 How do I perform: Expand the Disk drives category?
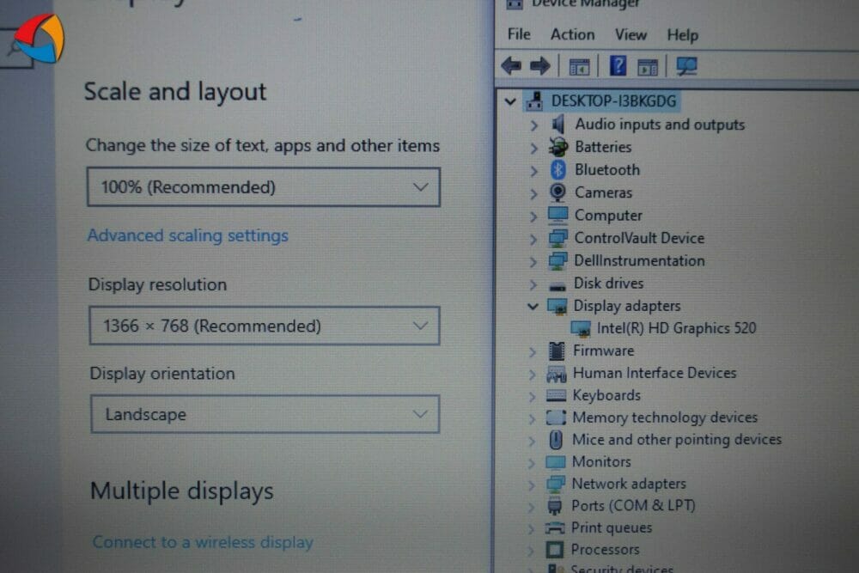533,284
